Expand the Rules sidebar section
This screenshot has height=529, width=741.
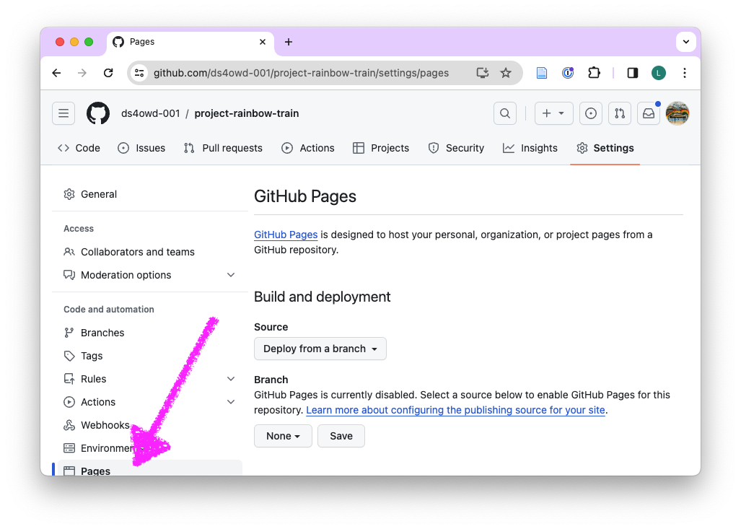pyautogui.click(x=231, y=379)
